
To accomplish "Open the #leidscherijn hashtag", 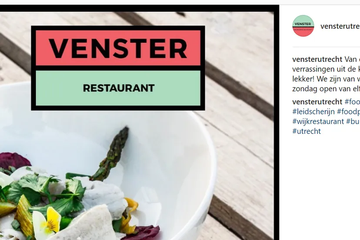I will (x=313, y=112).
